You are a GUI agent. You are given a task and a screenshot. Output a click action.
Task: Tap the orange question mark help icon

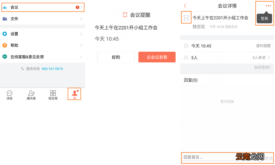pos(5,45)
